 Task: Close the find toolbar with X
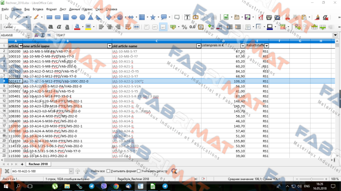pyautogui.click(x=7, y=171)
